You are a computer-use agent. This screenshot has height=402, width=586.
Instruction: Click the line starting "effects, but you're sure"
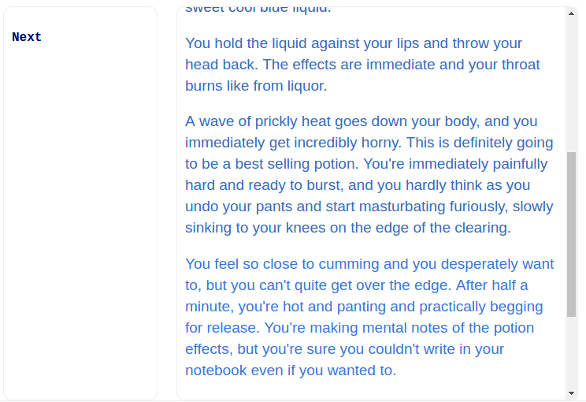coord(344,349)
